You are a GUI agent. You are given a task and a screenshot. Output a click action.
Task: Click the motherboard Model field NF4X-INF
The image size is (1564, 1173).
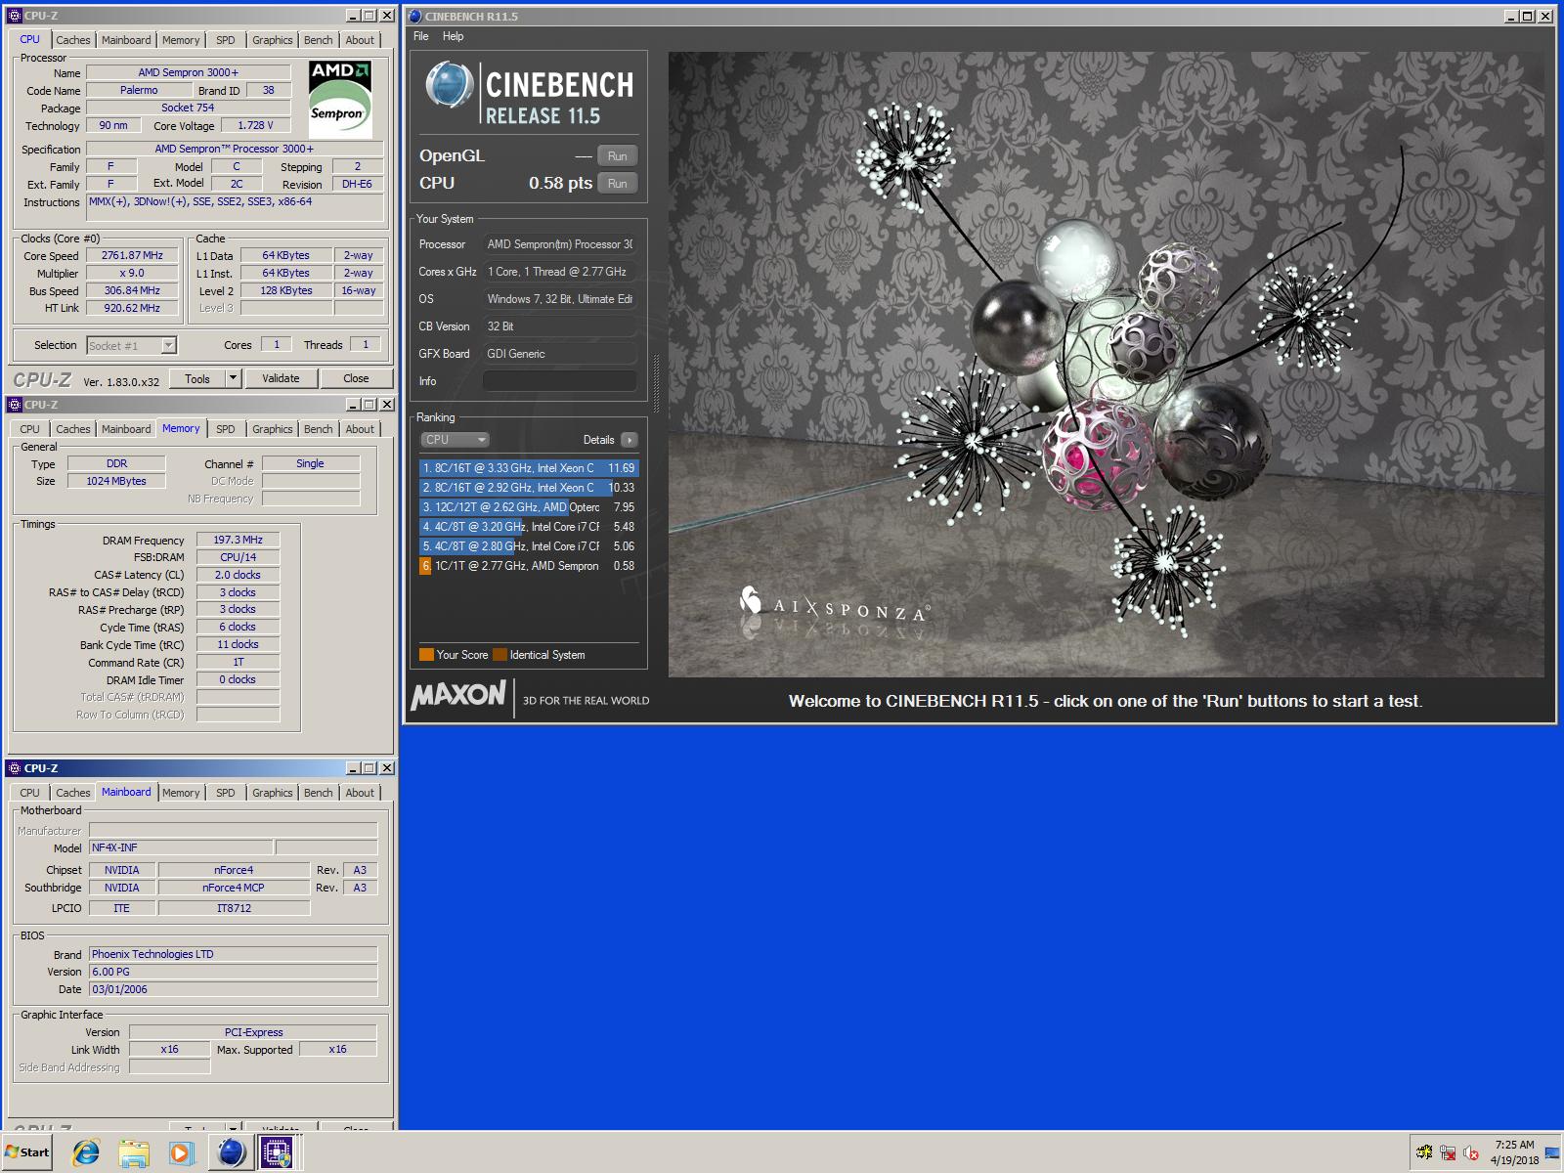(181, 847)
